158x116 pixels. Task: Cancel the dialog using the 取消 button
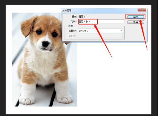136,22
